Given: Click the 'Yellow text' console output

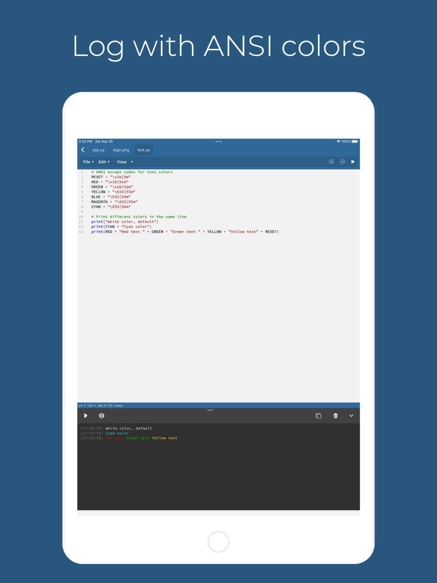Looking at the screenshot, I should (x=165, y=438).
